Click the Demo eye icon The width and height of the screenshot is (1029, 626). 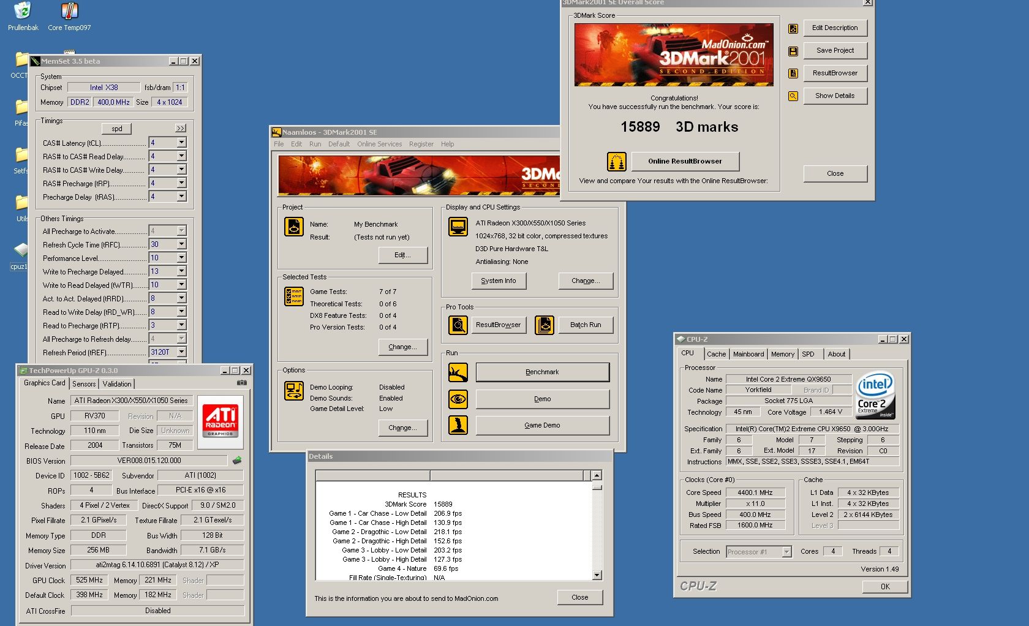tap(458, 399)
